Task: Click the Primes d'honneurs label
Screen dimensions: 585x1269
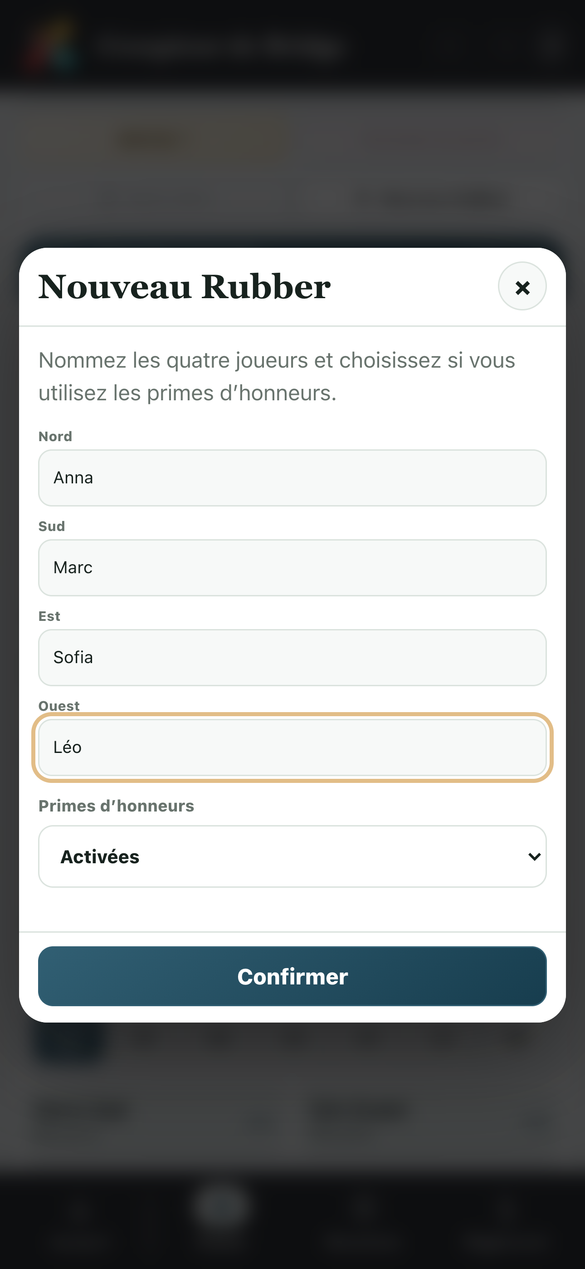Action: pyautogui.click(x=116, y=806)
